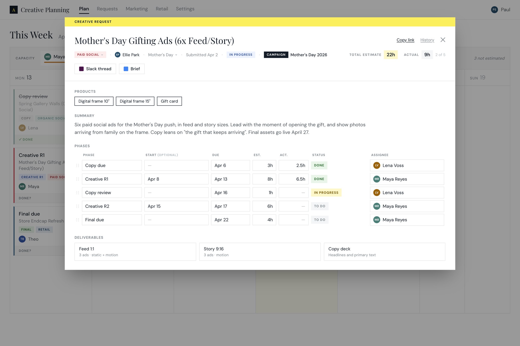520x346 pixels.
Task: Open the History link
Action: tap(427, 40)
